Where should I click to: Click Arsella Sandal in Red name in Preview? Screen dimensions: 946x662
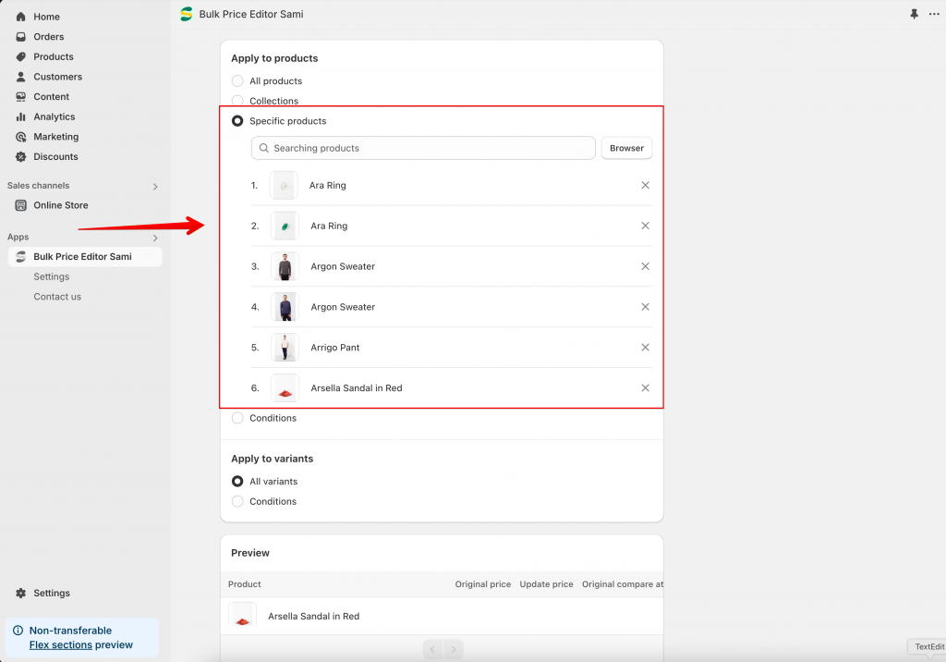(x=314, y=616)
